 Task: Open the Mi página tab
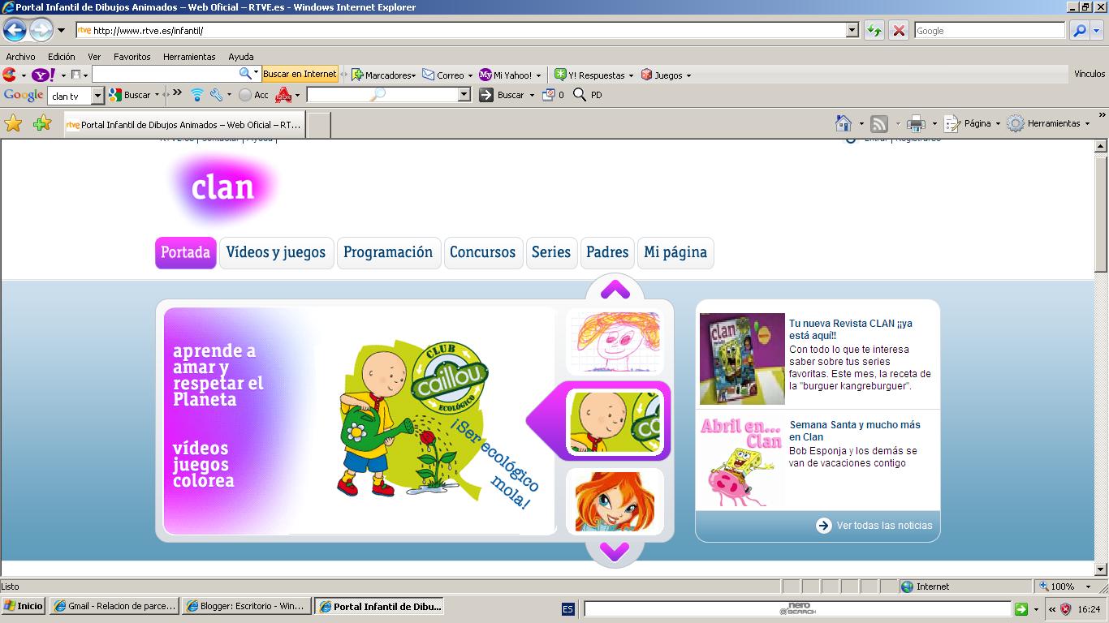[x=675, y=252]
